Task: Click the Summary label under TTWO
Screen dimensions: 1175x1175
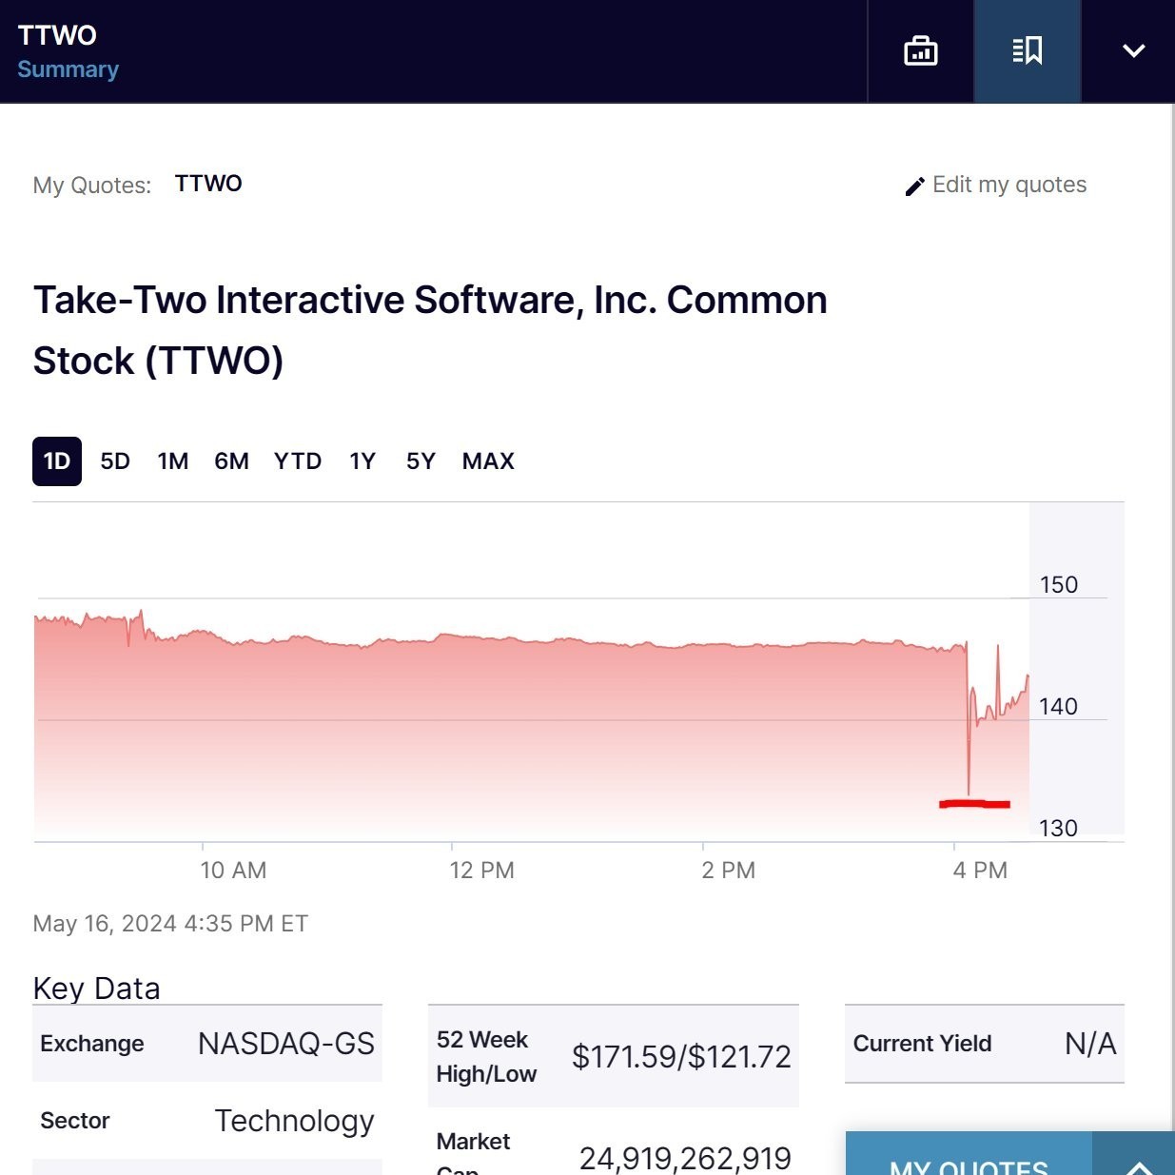Action: point(68,69)
